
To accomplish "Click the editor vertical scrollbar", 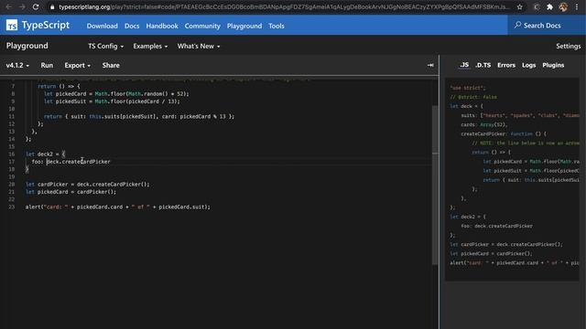I will (x=435, y=185).
